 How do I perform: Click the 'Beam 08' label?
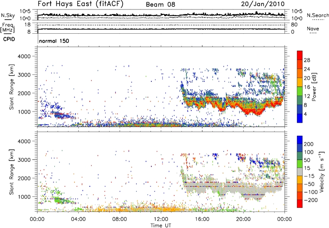tap(160, 5)
